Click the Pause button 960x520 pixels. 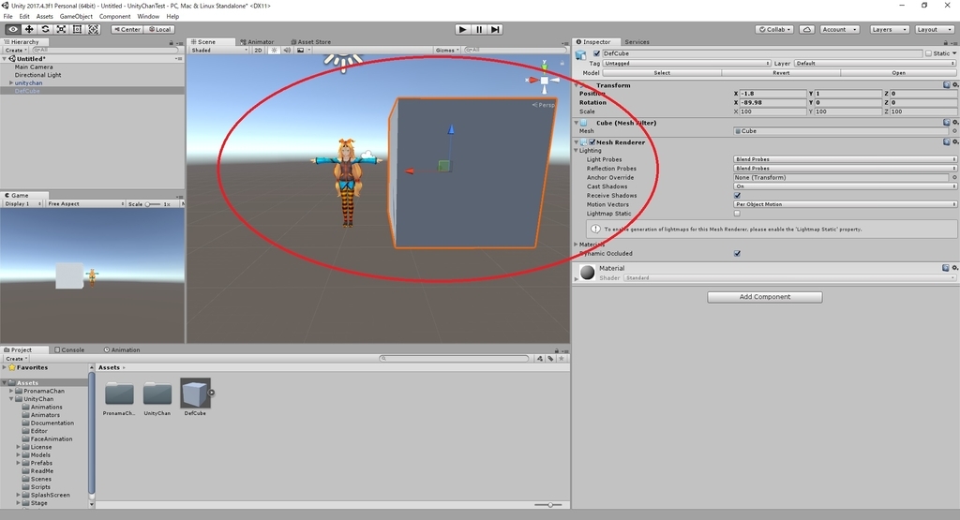coord(479,29)
